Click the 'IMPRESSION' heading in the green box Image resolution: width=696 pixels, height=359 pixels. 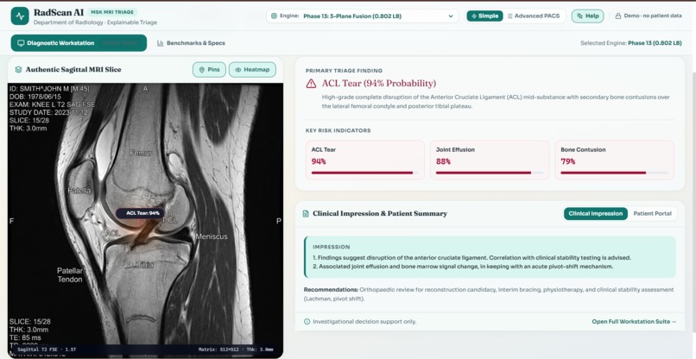click(x=331, y=247)
